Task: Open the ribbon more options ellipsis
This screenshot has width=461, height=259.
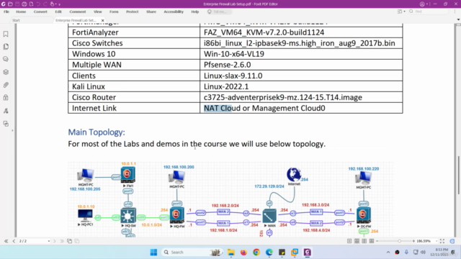Action: click(x=455, y=12)
